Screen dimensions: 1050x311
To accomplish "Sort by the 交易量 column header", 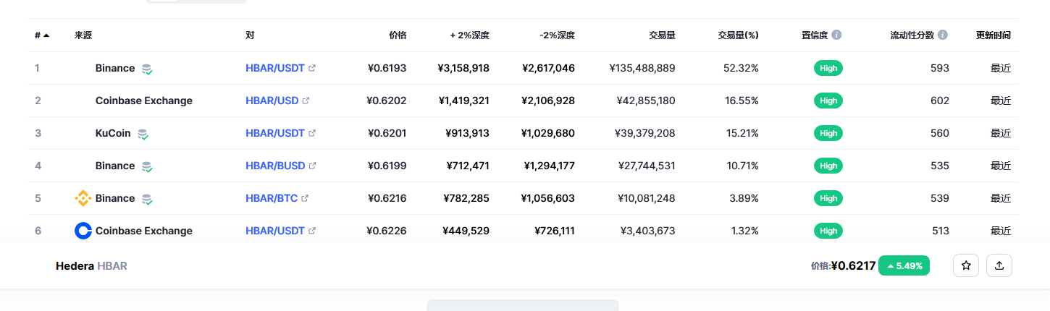I will tap(662, 35).
